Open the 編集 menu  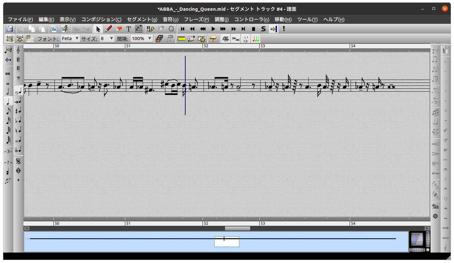[46, 19]
